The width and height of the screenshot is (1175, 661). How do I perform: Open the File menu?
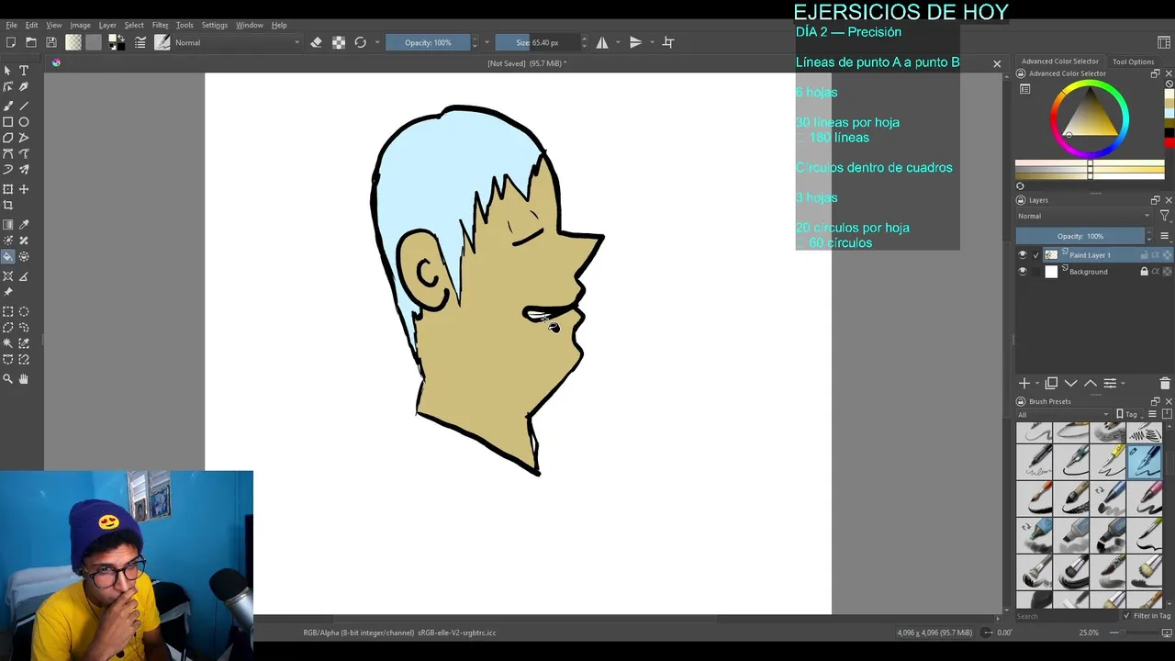pyautogui.click(x=12, y=25)
